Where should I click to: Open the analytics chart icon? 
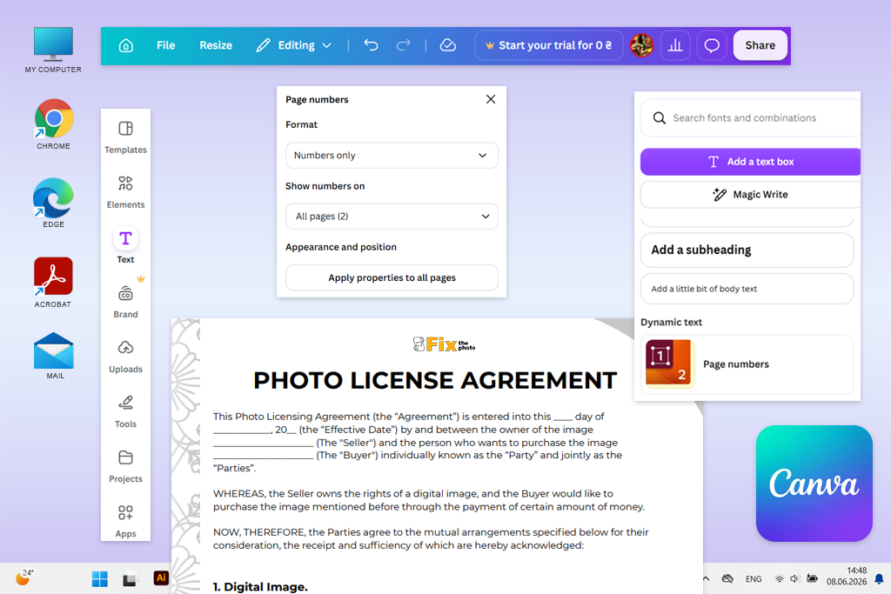tap(675, 45)
